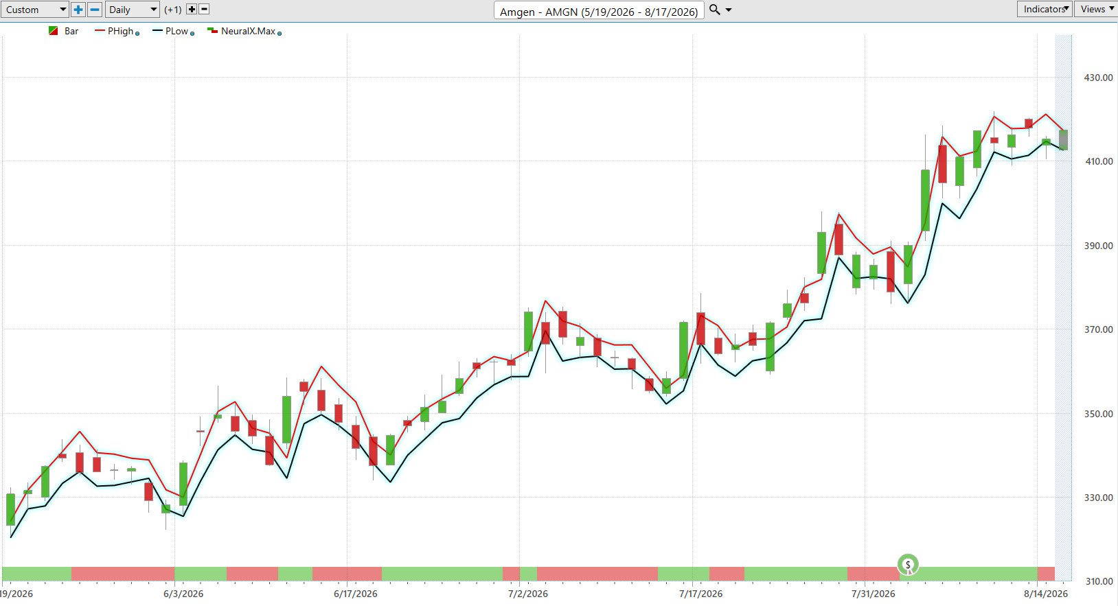1118x606 pixels.
Task: Click the 430.00 price axis label
Action: (x=1099, y=78)
